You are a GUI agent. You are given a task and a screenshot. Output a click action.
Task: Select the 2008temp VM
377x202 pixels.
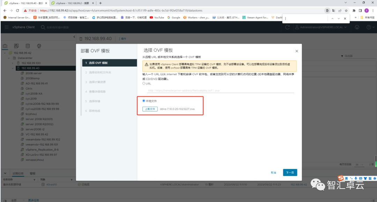point(32,78)
